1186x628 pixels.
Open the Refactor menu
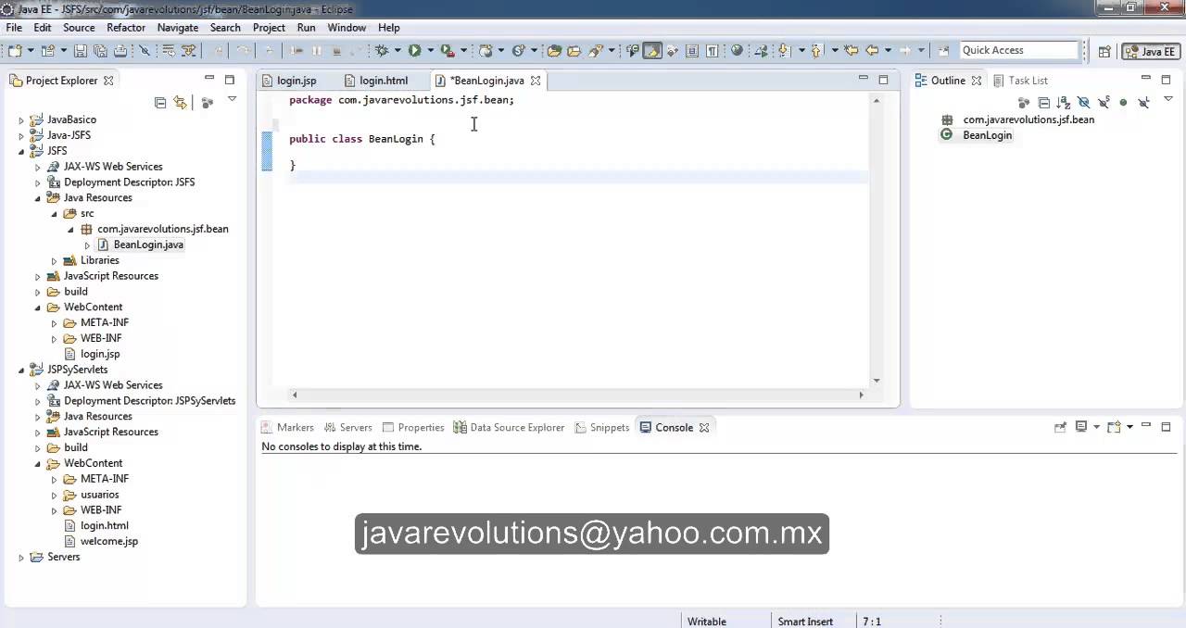(126, 28)
